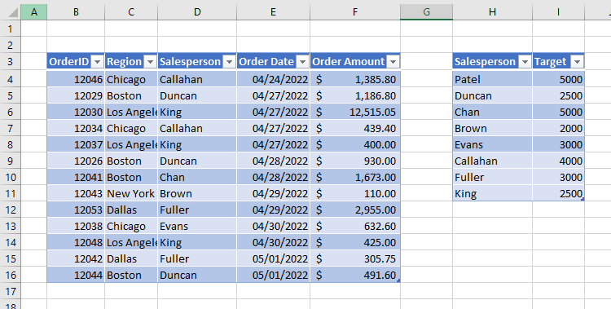Select King in the targets table
This screenshot has height=309, width=611.
click(x=493, y=193)
